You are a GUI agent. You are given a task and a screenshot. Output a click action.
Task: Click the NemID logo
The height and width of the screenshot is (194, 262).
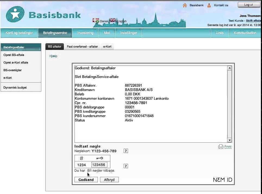223,180
